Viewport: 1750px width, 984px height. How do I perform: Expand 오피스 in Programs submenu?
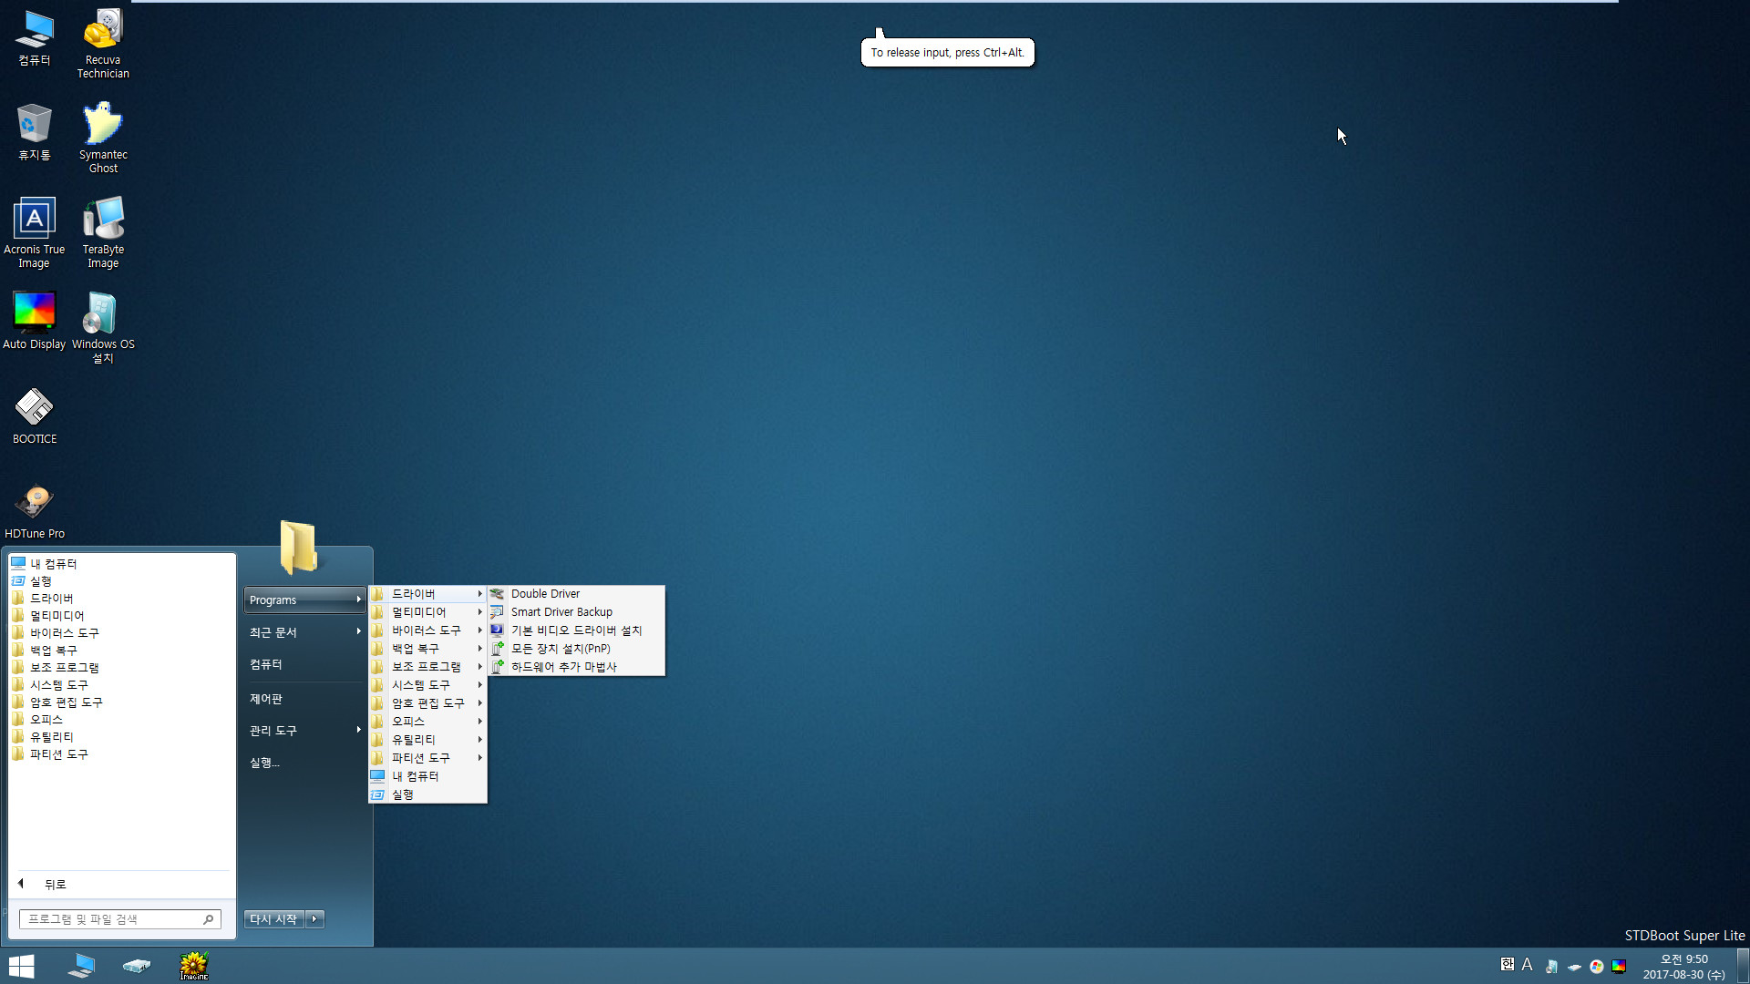point(427,722)
